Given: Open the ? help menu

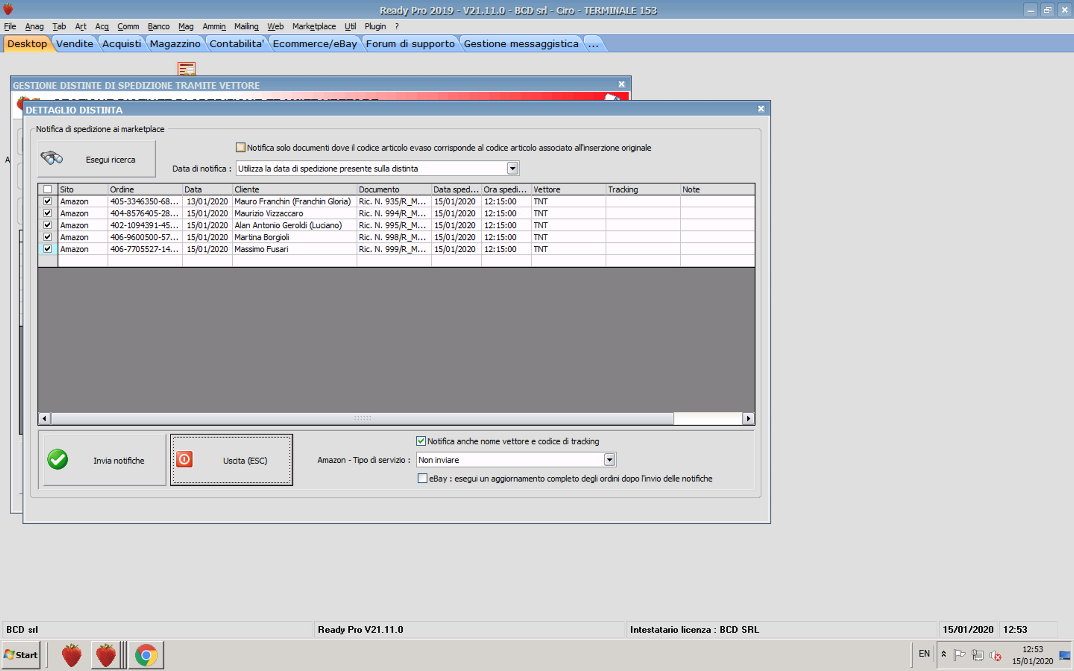Looking at the screenshot, I should (x=397, y=26).
